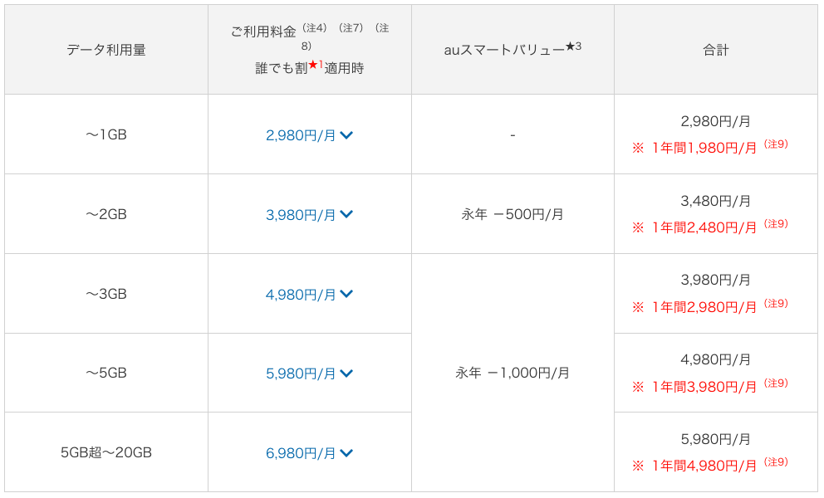Image resolution: width=824 pixels, height=498 pixels.
Task: Open the 3,980円/月 link for 2GB plan
Action: [x=301, y=215]
